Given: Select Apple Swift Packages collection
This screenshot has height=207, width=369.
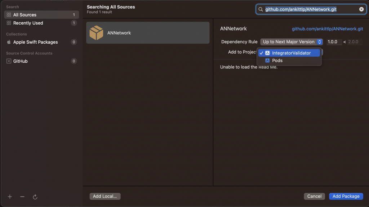Looking at the screenshot, I should pos(41,42).
